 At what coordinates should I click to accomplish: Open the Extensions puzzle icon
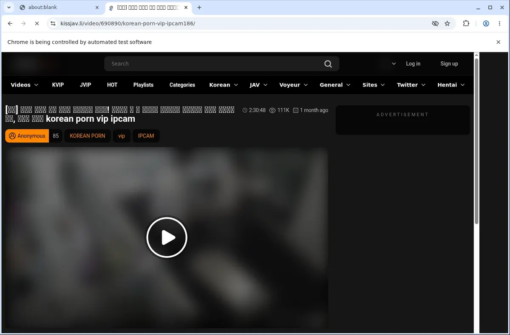pos(466,24)
